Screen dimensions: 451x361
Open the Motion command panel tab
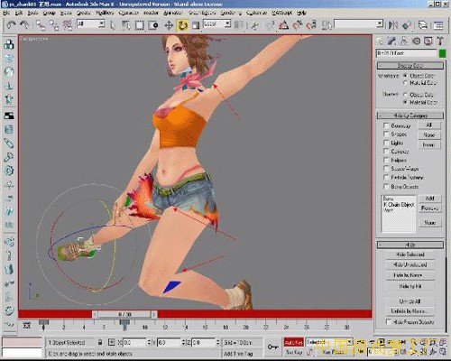point(416,41)
